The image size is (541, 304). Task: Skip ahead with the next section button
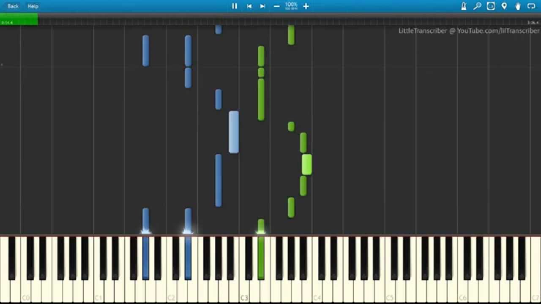262,6
